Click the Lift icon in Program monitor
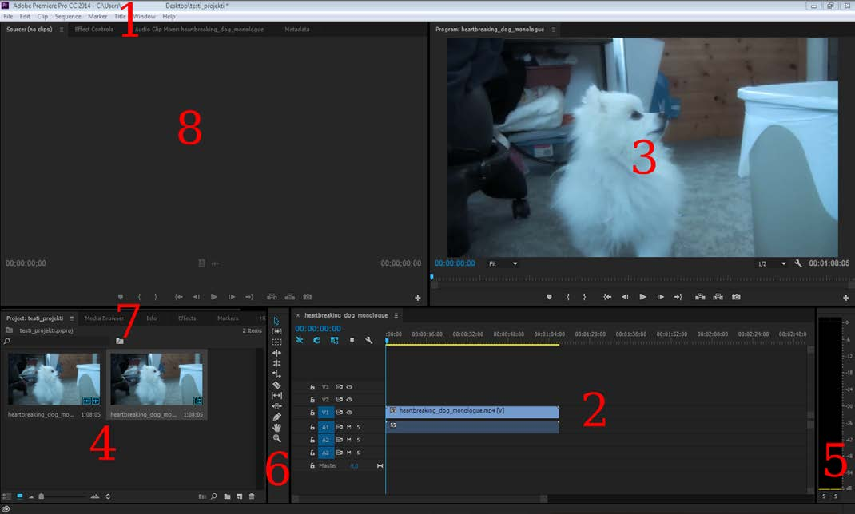This screenshot has height=514, width=855. (700, 297)
